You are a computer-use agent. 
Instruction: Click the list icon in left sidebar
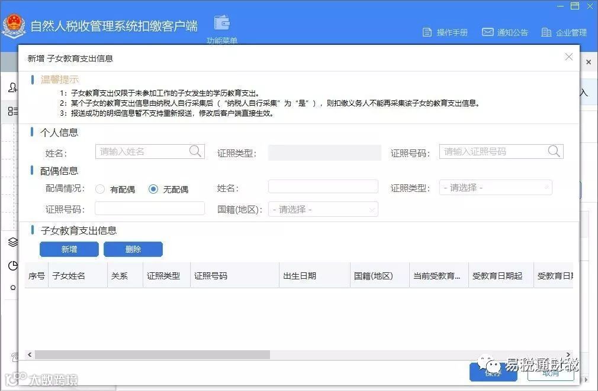(12, 110)
